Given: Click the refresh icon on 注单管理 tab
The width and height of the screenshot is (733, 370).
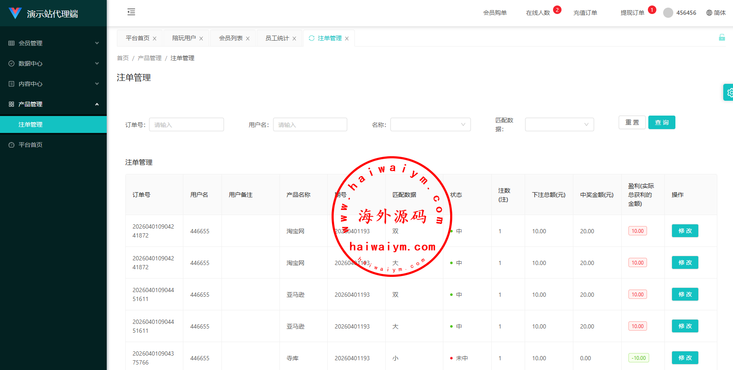Looking at the screenshot, I should (x=312, y=38).
